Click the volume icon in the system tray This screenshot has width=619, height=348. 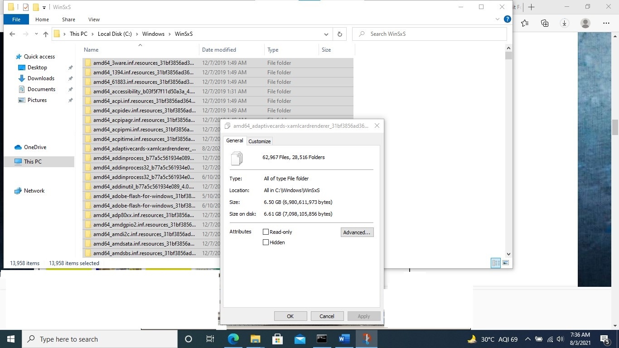click(x=560, y=339)
